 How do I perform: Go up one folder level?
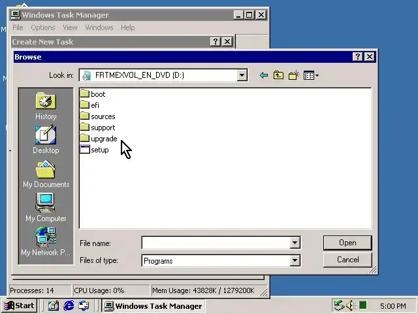pyautogui.click(x=278, y=76)
